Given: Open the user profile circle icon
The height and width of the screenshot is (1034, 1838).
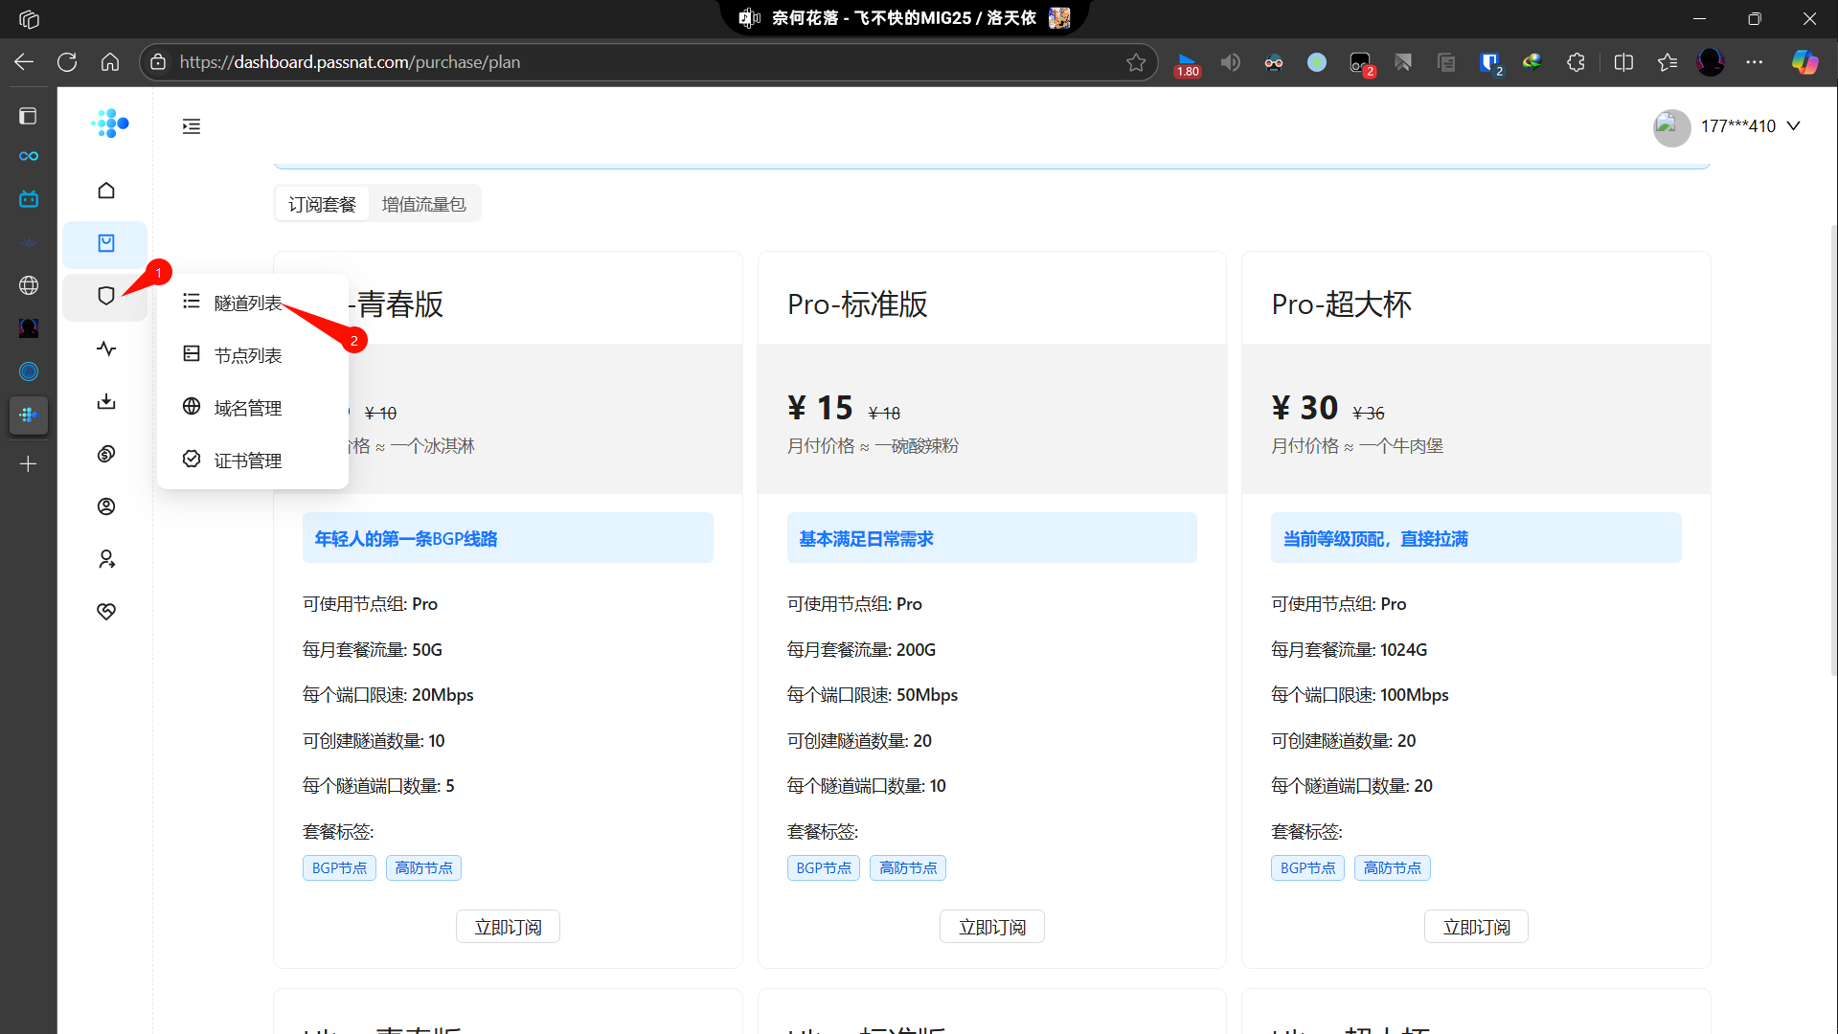Looking at the screenshot, I should point(106,506).
